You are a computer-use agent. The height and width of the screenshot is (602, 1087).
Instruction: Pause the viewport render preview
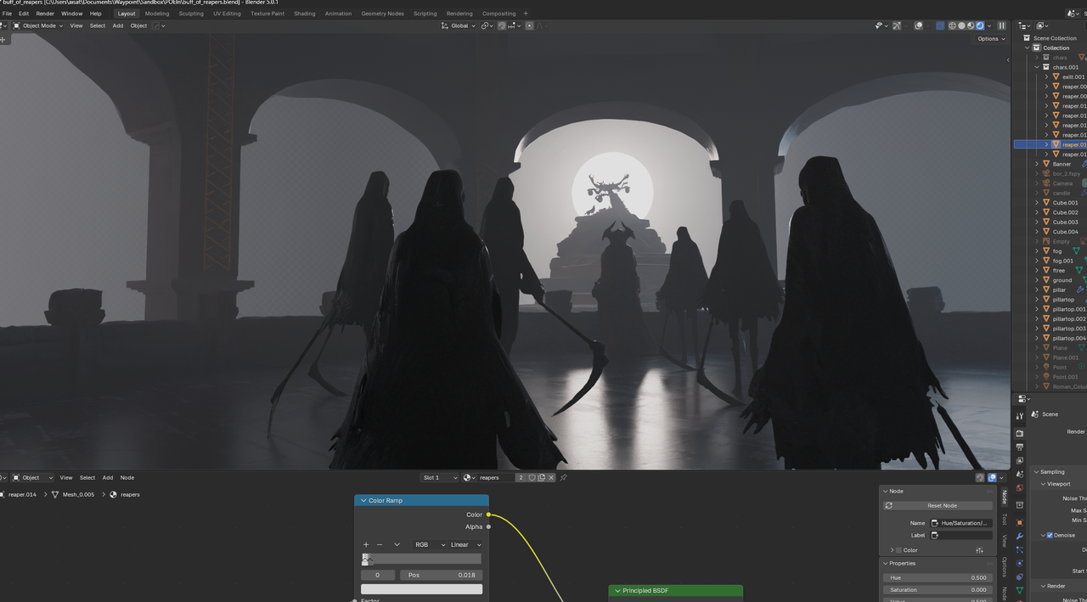coord(1001,25)
